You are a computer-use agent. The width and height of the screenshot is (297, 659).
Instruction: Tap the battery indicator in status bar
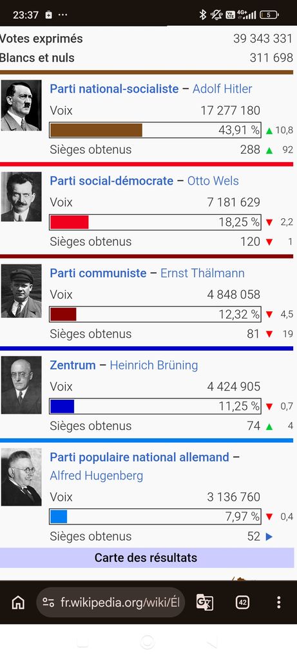269,15
